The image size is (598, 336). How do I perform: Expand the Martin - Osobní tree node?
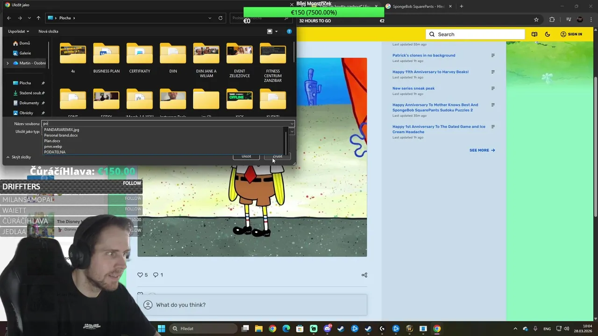pyautogui.click(x=7, y=63)
